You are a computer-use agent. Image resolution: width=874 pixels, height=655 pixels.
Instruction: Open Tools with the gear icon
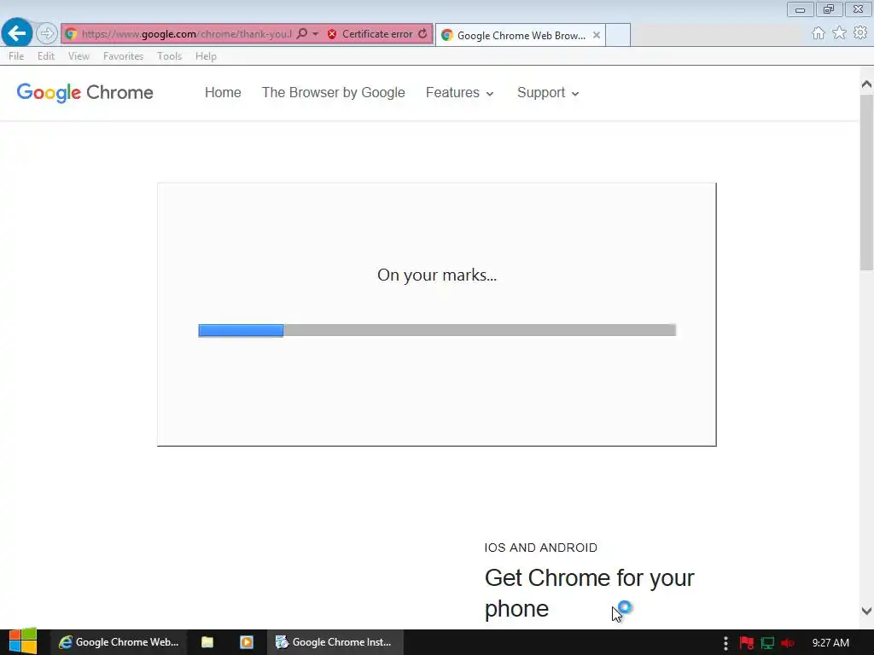pos(860,33)
